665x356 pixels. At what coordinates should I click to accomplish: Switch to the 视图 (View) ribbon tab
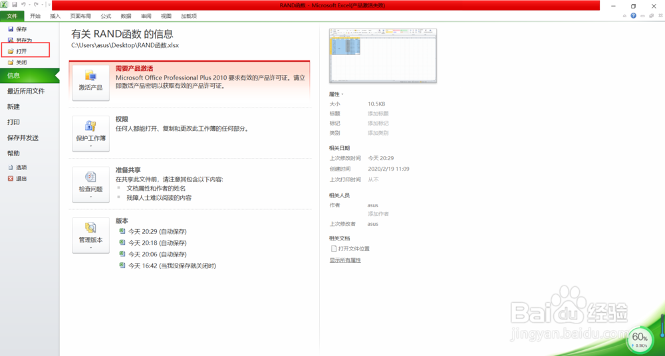pos(166,16)
